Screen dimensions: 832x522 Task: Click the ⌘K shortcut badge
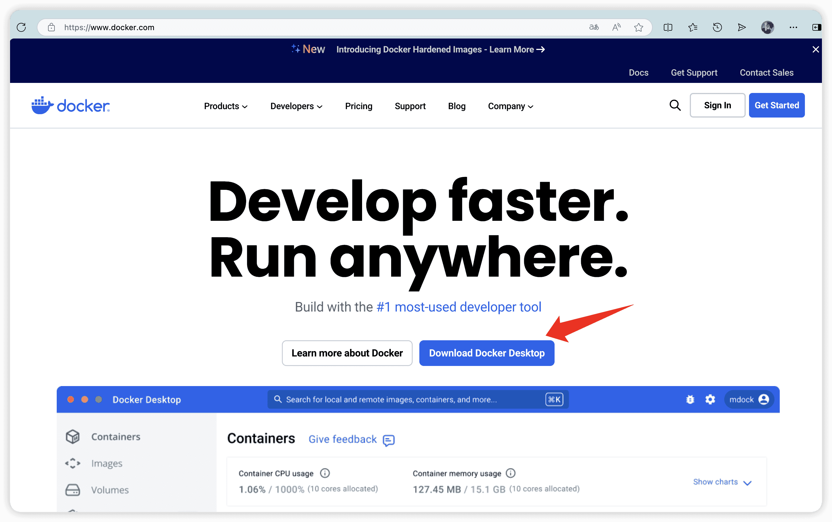(x=554, y=399)
